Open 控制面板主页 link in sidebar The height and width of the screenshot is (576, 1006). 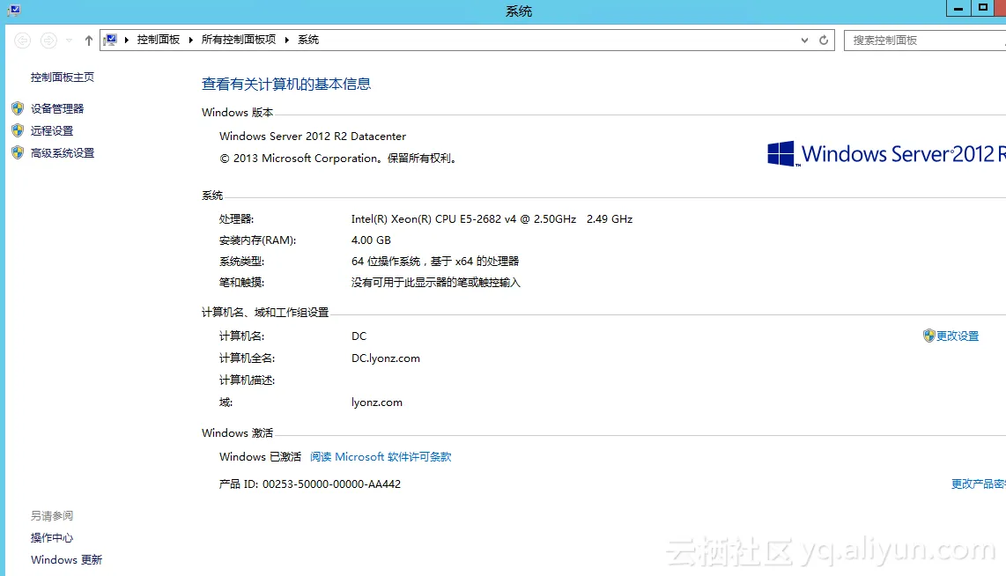pos(63,78)
